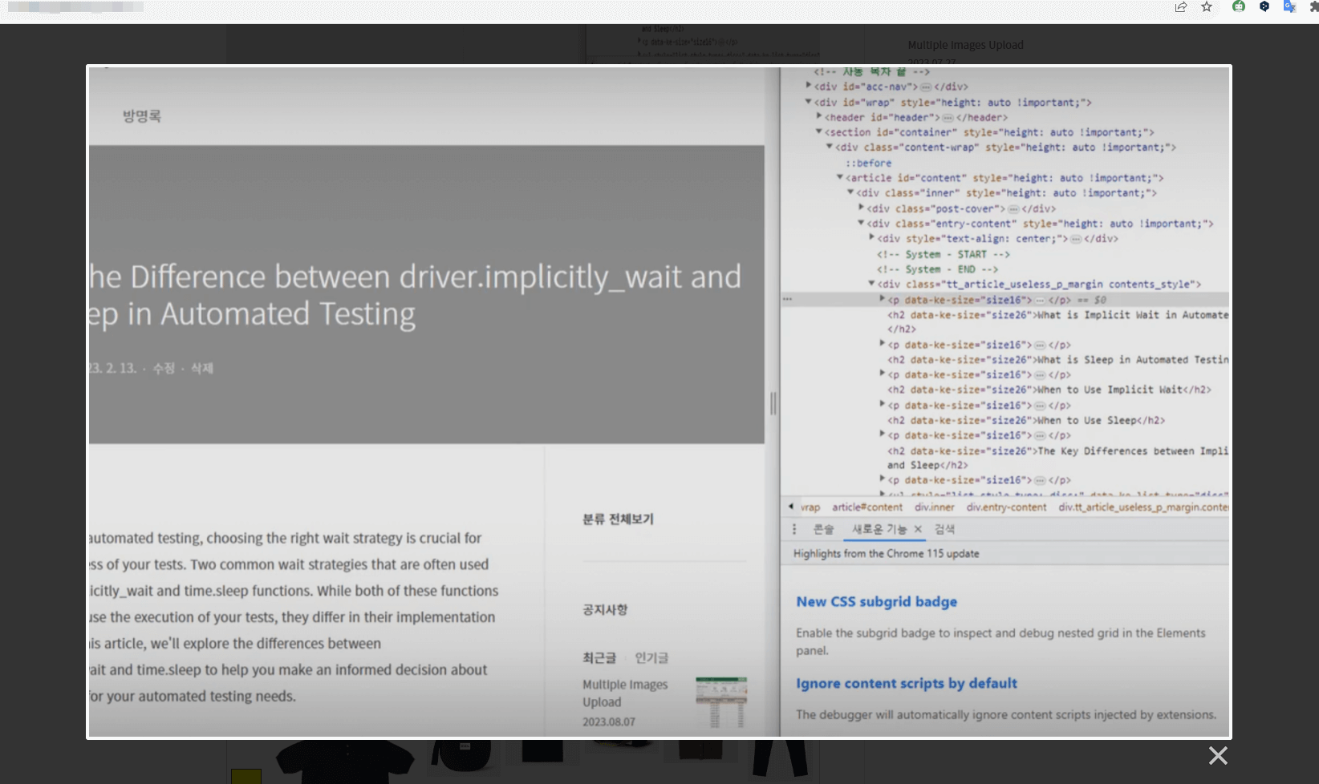
Task: Open the extensions puzzle-piece menu
Action: pyautogui.click(x=1313, y=6)
